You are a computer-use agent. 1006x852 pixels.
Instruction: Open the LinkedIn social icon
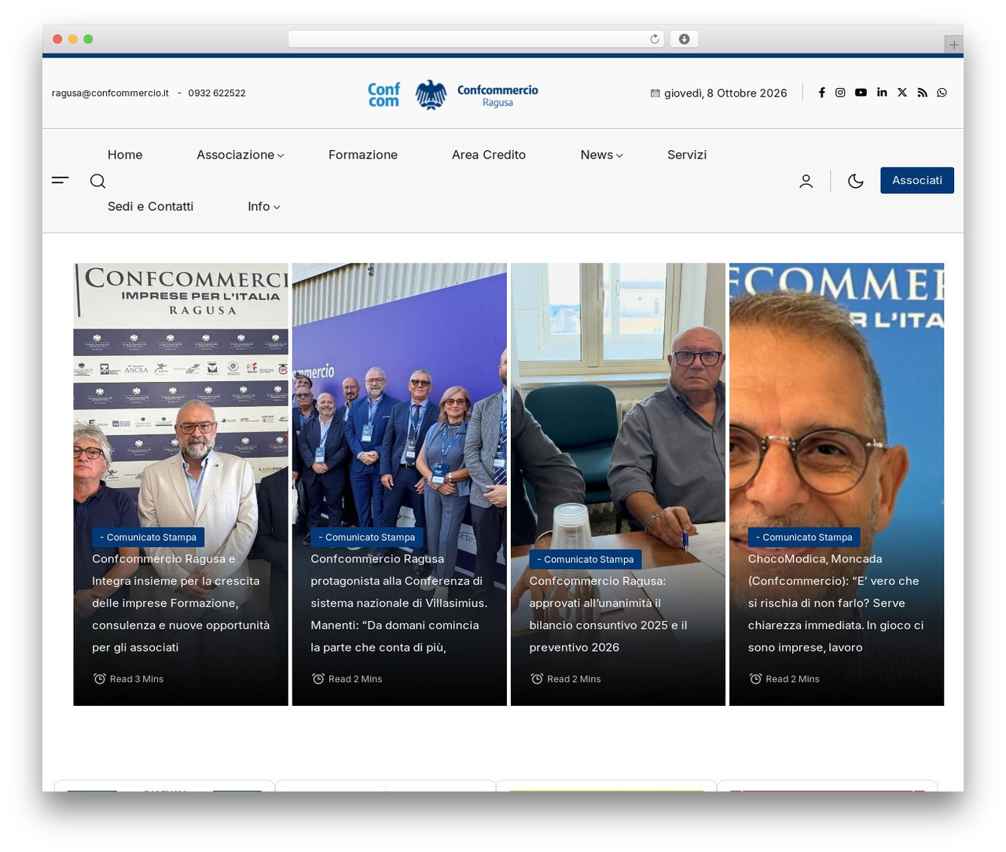click(x=882, y=93)
